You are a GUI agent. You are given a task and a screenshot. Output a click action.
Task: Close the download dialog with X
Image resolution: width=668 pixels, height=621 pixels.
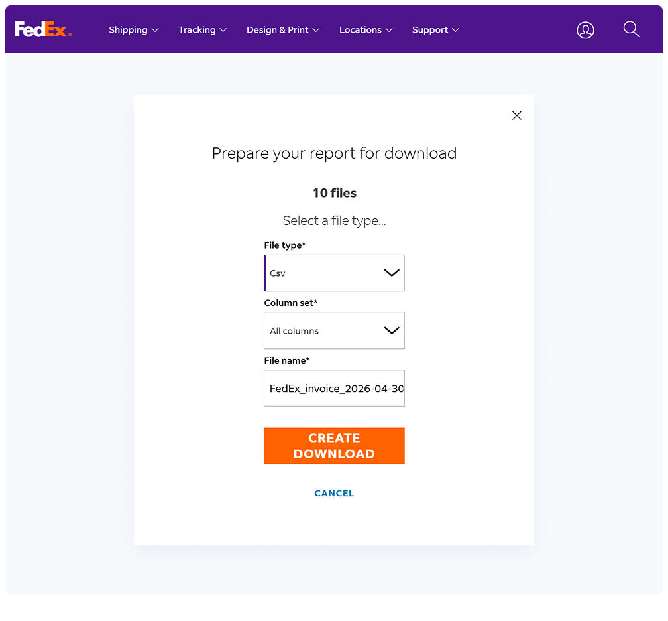click(517, 115)
